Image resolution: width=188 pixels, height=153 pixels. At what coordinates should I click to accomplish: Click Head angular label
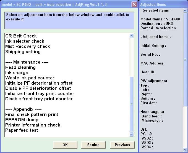(152, 112)
